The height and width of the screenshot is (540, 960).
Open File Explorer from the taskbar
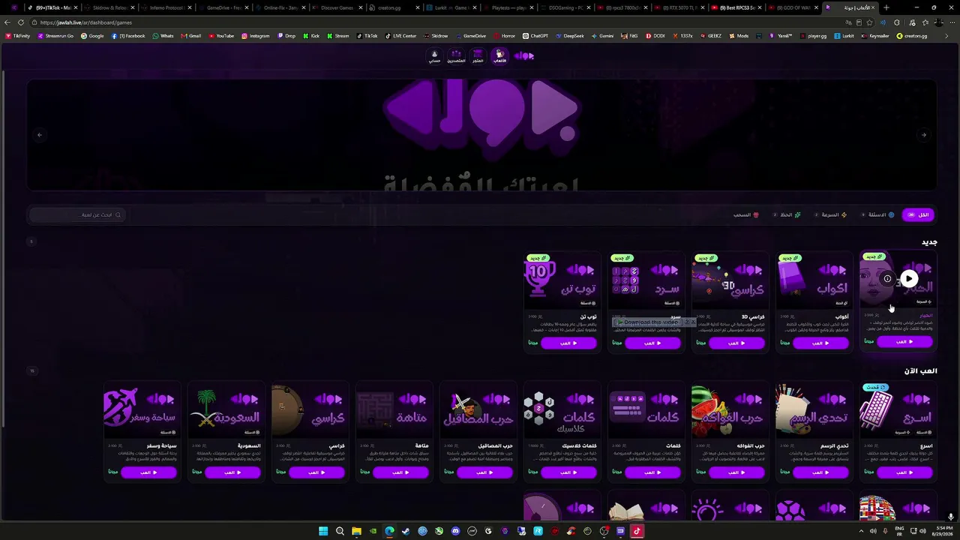click(x=356, y=531)
